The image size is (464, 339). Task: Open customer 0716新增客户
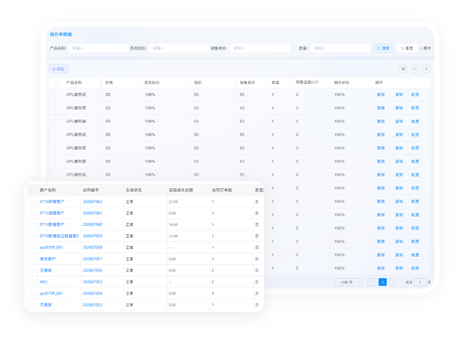[x=52, y=202]
